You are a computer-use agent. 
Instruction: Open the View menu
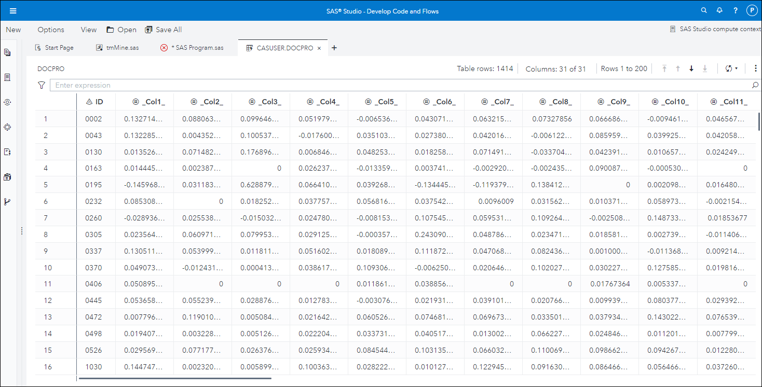(88, 30)
